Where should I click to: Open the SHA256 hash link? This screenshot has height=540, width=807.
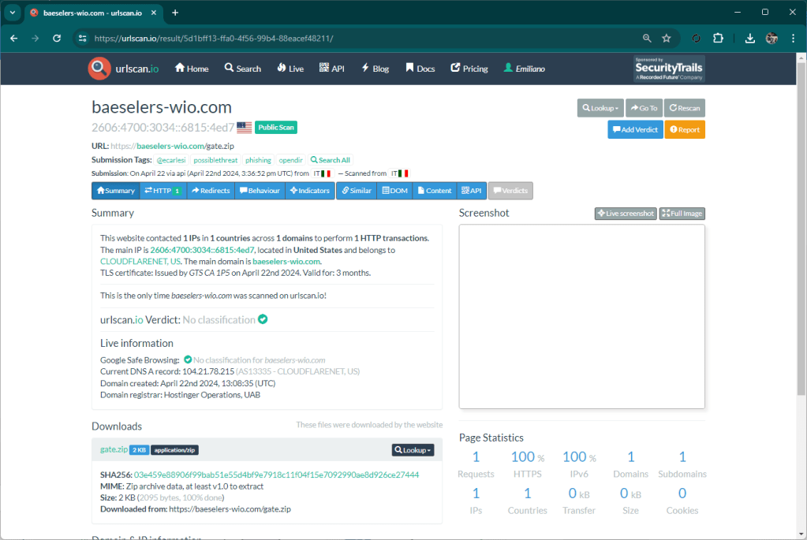click(x=276, y=475)
